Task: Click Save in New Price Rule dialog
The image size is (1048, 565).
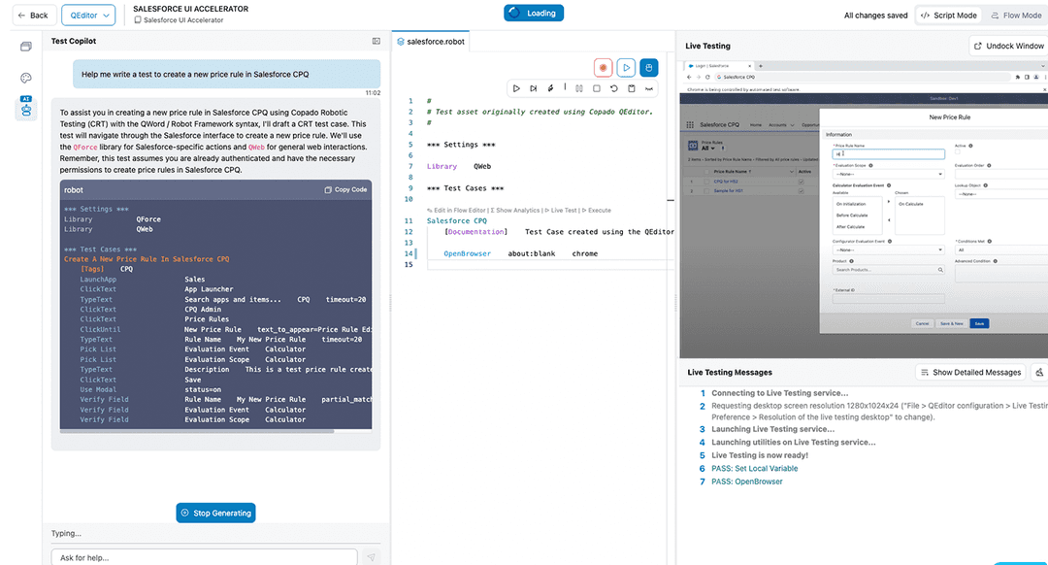Action: 979,323
